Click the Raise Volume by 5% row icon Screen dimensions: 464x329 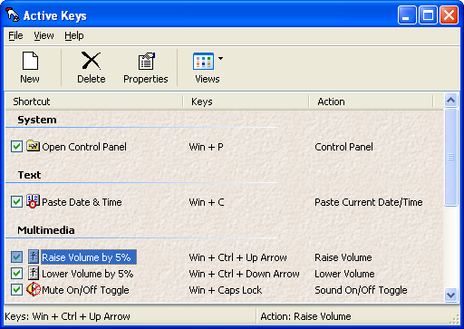click(x=34, y=256)
